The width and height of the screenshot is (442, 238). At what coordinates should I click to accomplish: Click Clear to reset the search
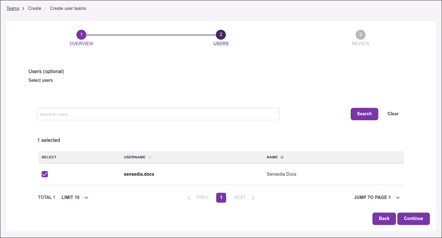point(393,114)
